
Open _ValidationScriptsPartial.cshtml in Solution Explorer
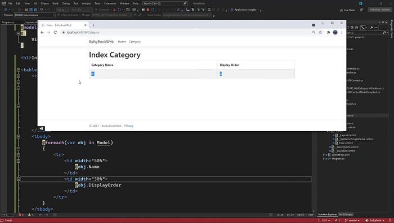pos(356,139)
